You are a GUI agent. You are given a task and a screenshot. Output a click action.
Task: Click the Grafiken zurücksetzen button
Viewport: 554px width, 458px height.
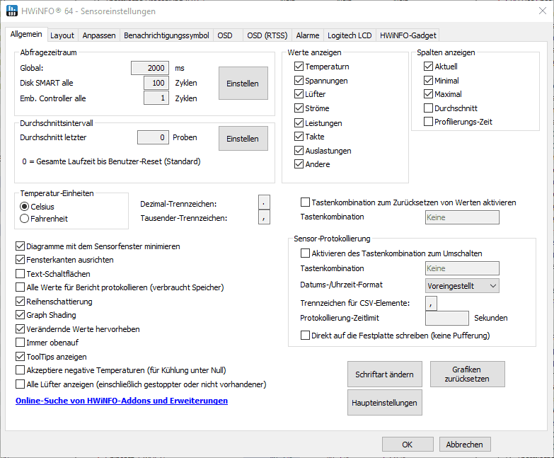point(467,374)
